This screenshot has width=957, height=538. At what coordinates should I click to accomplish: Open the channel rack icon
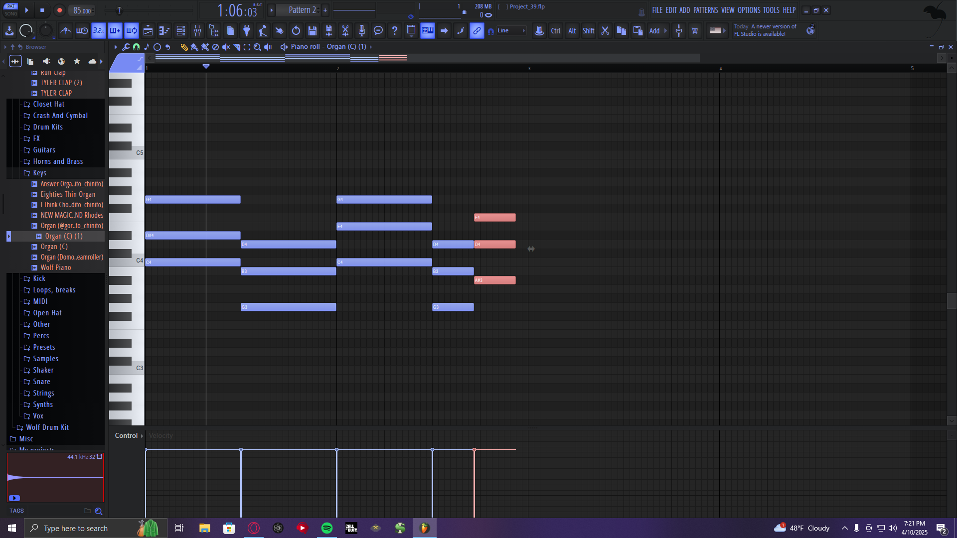[x=181, y=31]
